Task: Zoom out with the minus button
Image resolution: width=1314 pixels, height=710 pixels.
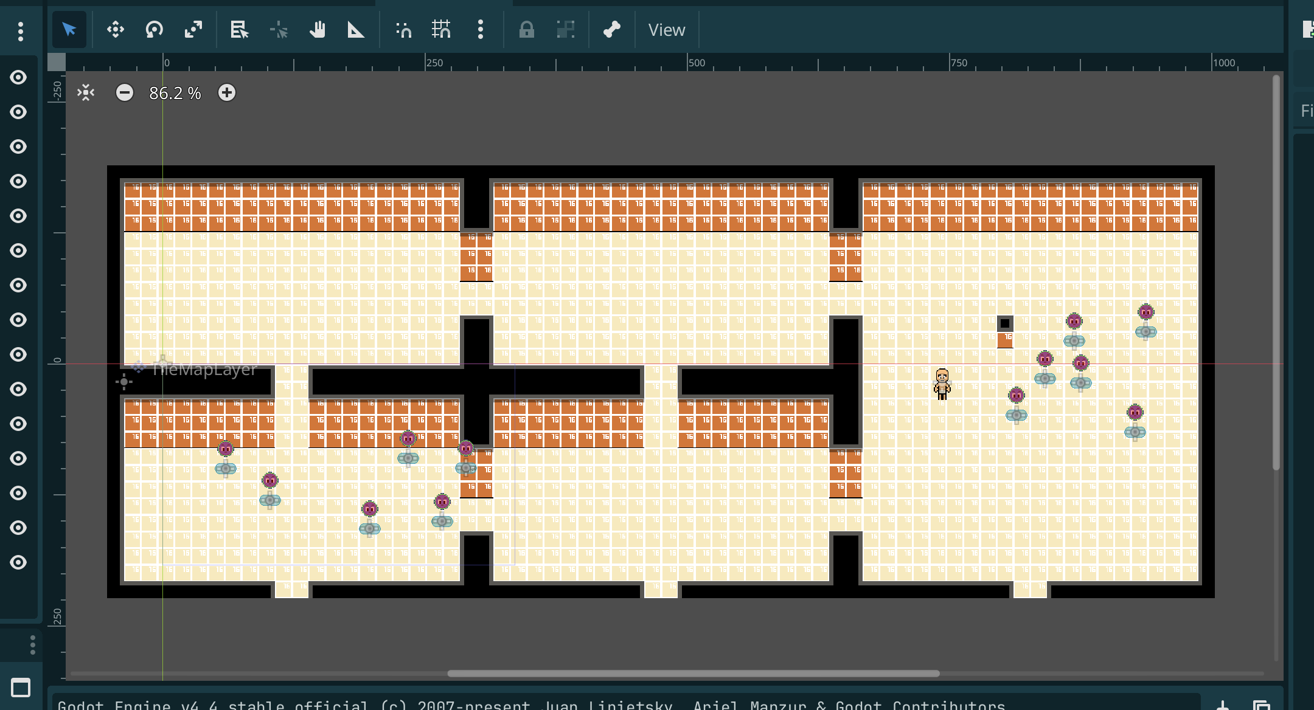Action: [125, 92]
